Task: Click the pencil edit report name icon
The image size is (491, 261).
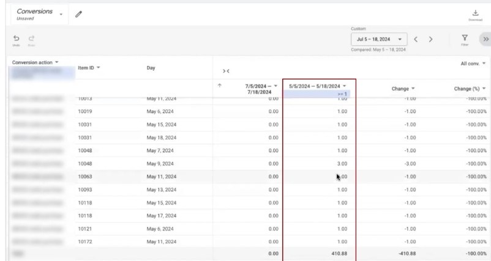Action: (78, 13)
